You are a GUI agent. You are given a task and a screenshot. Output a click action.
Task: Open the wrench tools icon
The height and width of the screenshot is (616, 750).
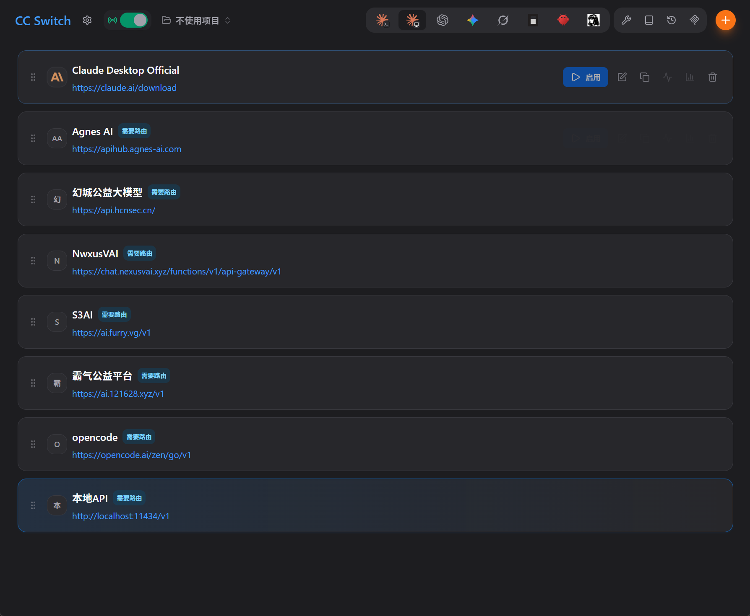[x=626, y=20]
